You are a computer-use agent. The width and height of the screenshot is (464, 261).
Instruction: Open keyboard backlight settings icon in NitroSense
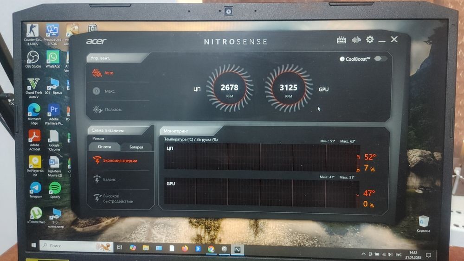[x=341, y=40]
